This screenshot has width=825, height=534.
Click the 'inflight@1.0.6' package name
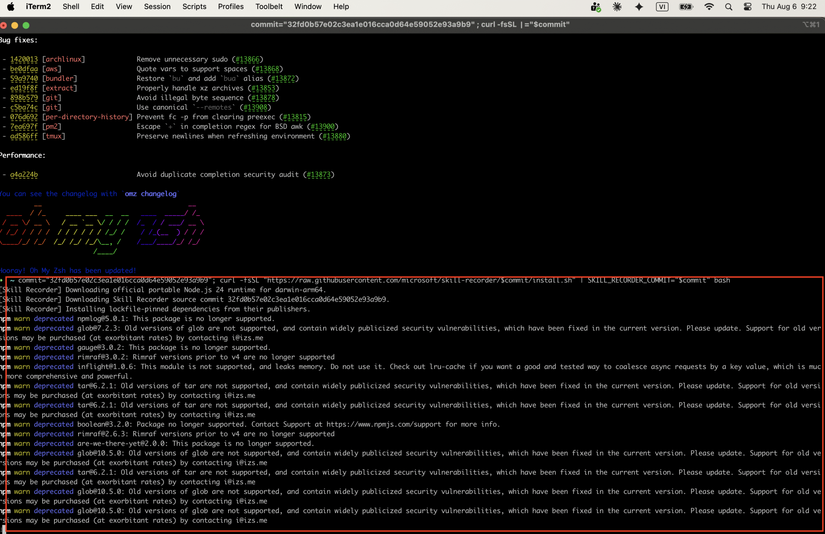point(105,367)
